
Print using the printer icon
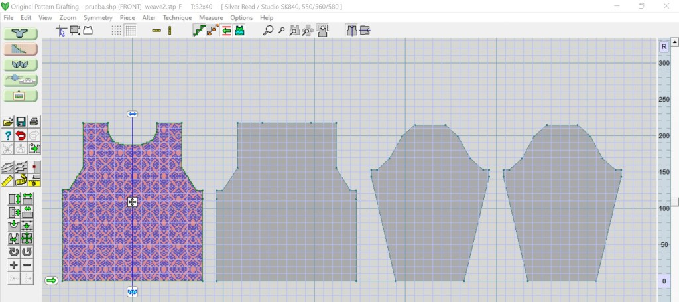pyautogui.click(x=34, y=121)
